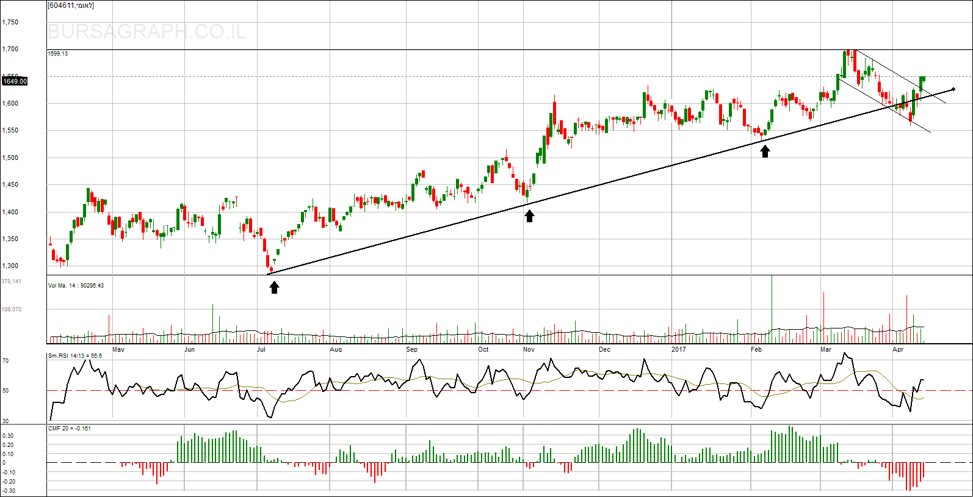The image size is (973, 497).
Task: Click the May label on the time axis
Action: click(118, 349)
